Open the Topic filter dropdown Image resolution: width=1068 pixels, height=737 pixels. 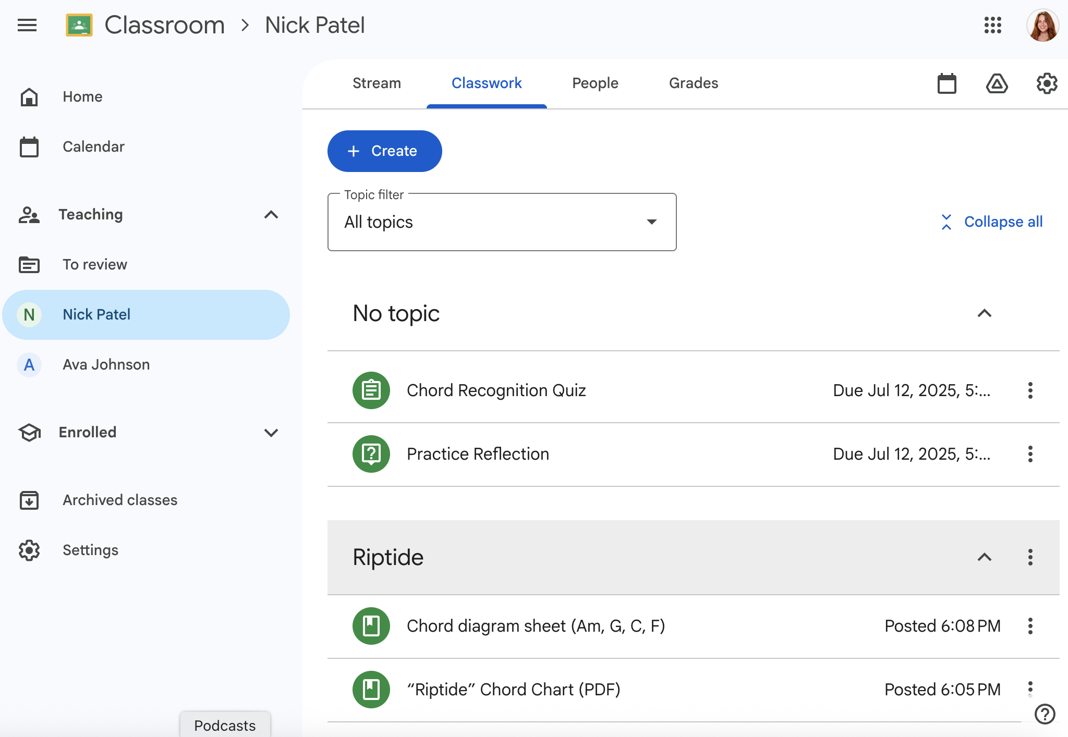tap(502, 223)
